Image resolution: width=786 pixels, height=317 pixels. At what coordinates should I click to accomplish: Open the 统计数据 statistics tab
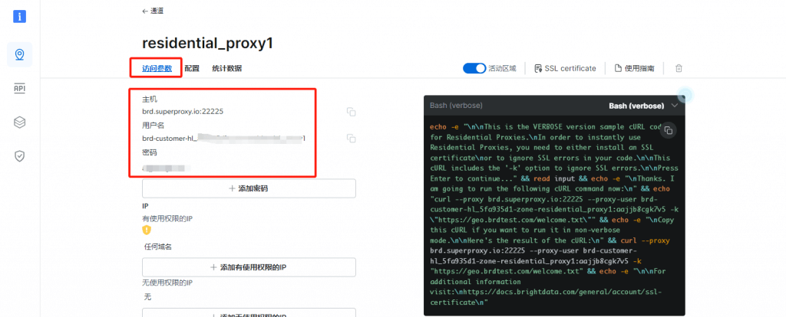click(226, 68)
